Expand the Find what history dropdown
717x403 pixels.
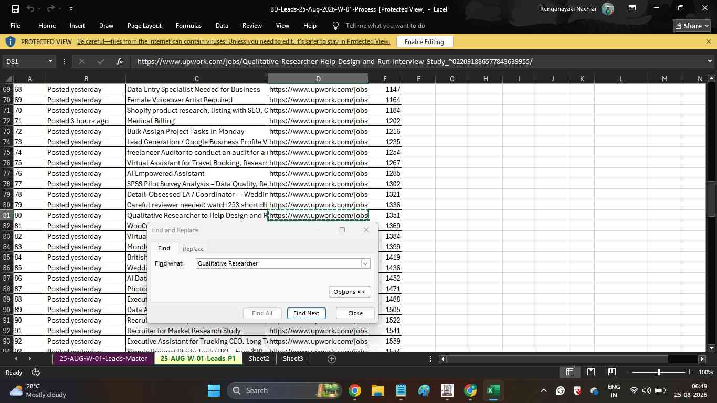tap(365, 263)
